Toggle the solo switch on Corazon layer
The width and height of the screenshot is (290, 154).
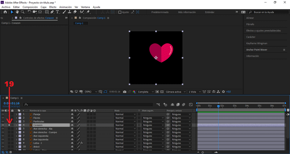[x=9, y=125]
